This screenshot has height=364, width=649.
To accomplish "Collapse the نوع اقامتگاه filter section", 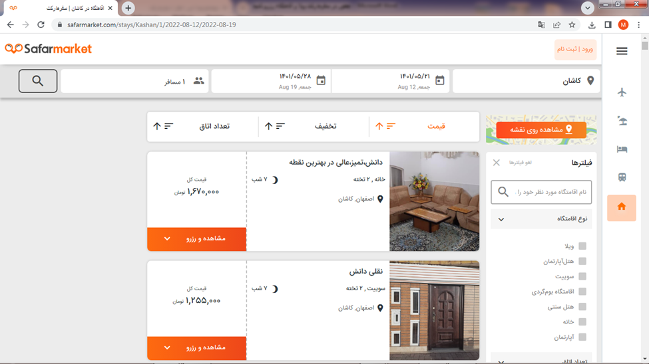I will pos(541,219).
